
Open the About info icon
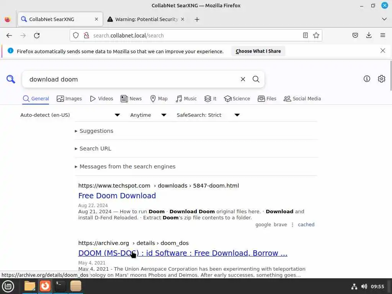pyautogui.click(x=367, y=79)
